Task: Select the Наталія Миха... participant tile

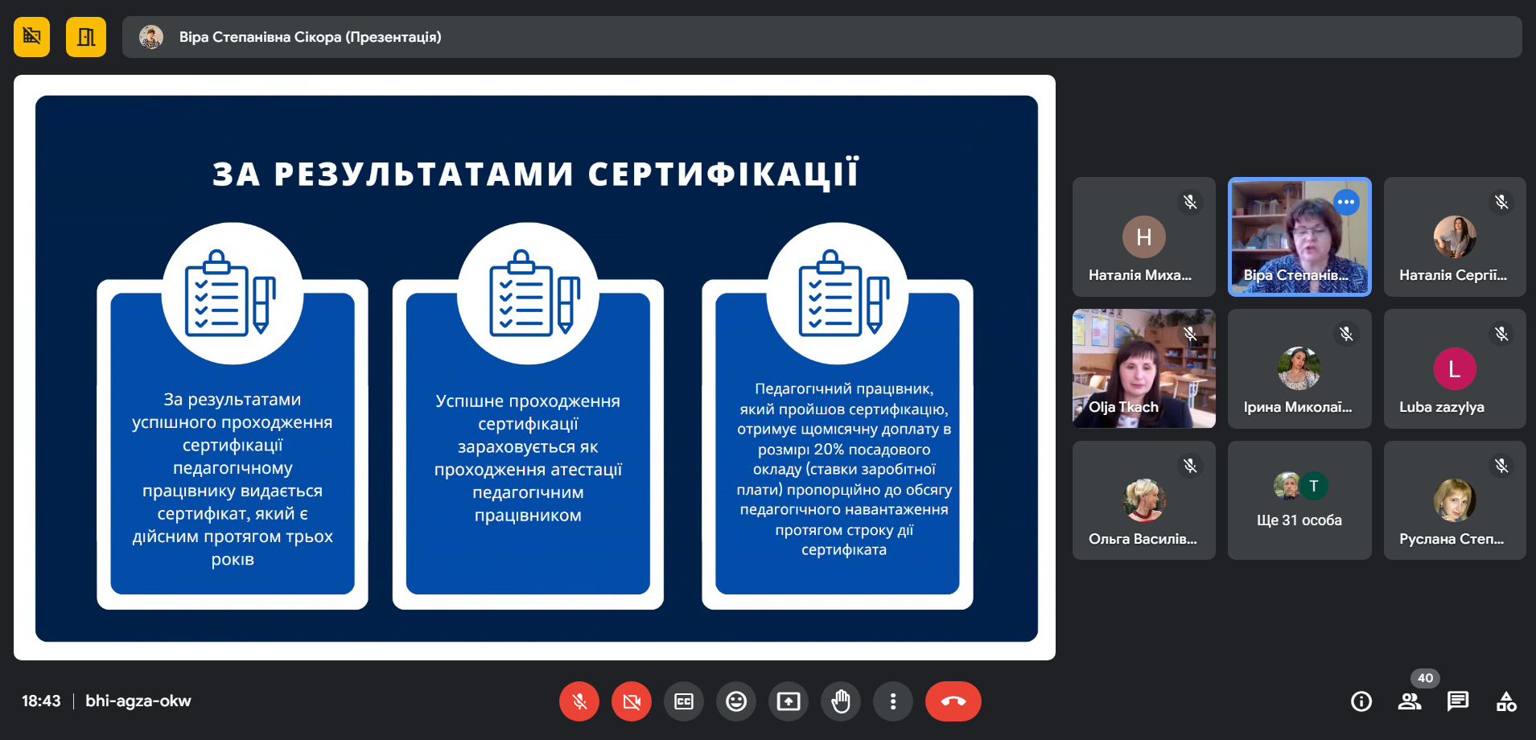Action: (x=1144, y=236)
